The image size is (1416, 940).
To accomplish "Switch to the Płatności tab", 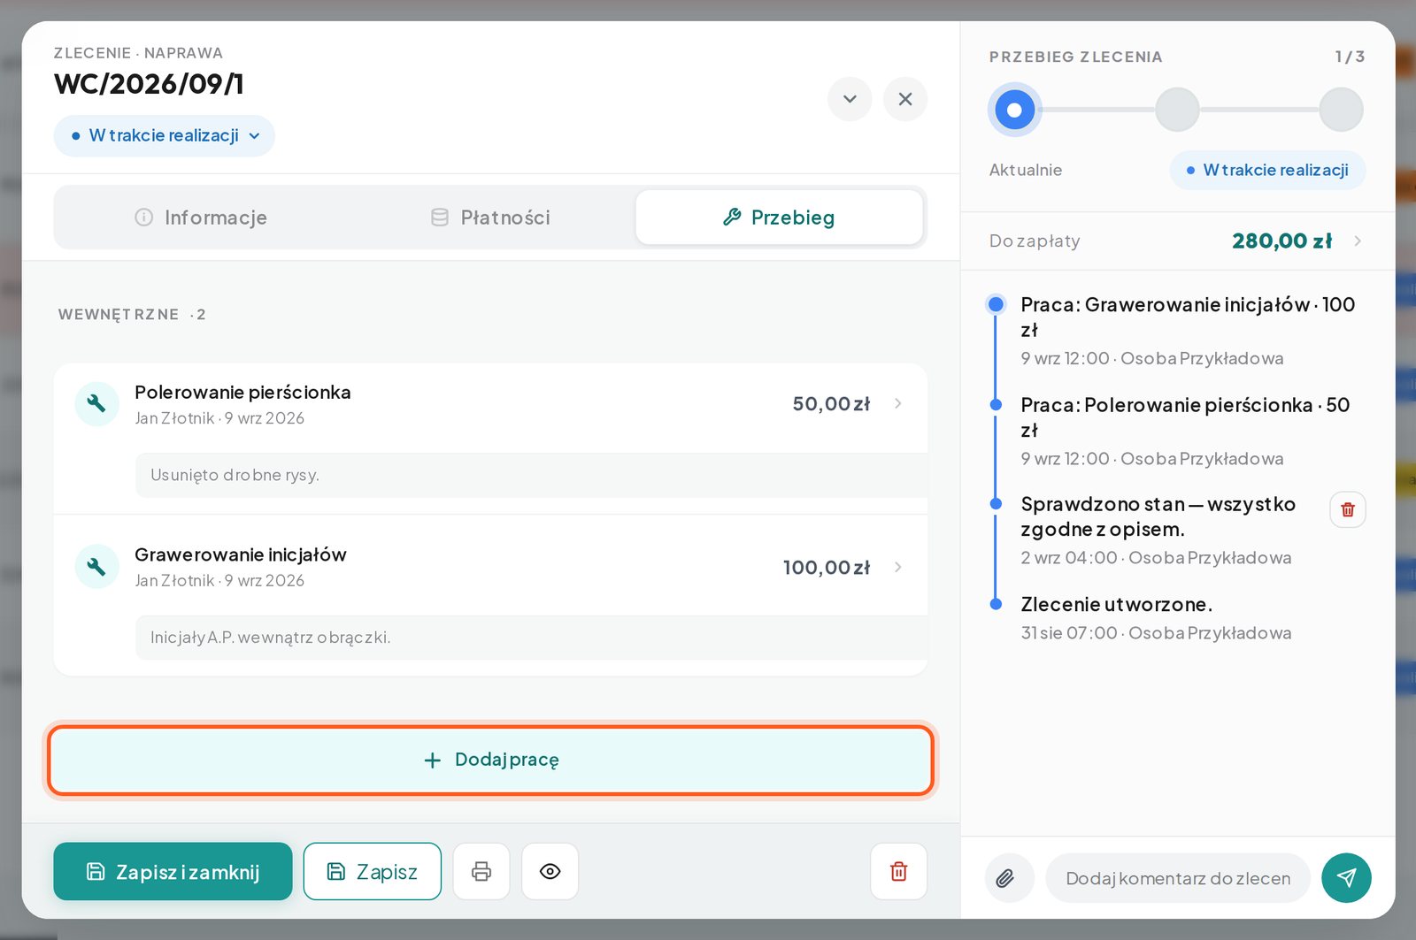I will [x=490, y=218].
